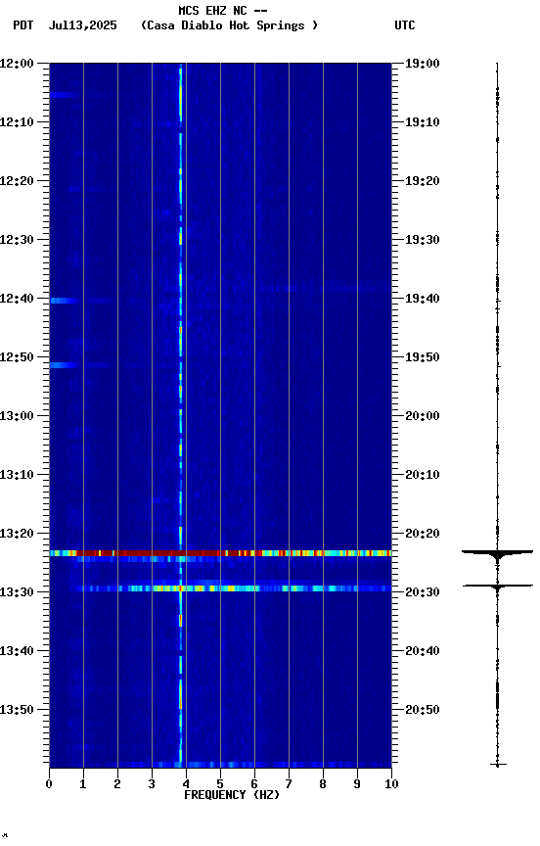This screenshot has width=540, height=846.
Task: Click the '12:30' PDT time label
Action: (x=17, y=240)
